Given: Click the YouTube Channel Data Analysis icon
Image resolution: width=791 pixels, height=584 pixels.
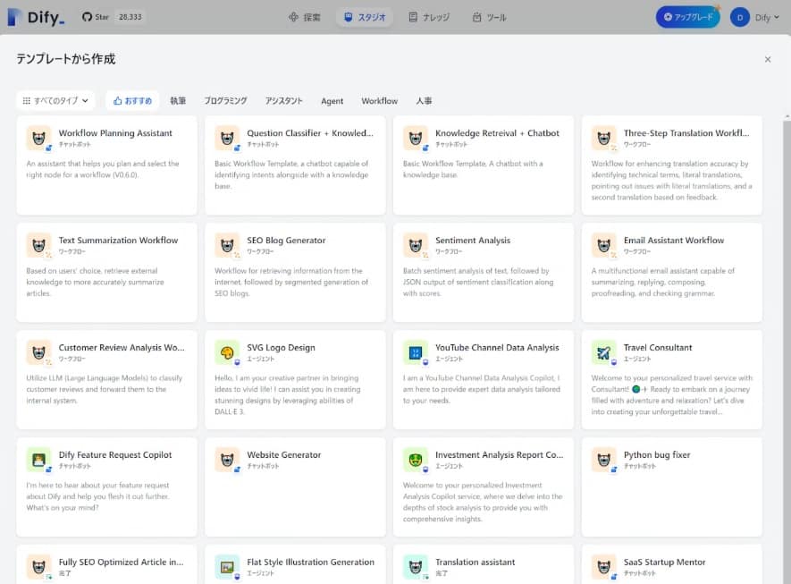Looking at the screenshot, I should click(416, 352).
